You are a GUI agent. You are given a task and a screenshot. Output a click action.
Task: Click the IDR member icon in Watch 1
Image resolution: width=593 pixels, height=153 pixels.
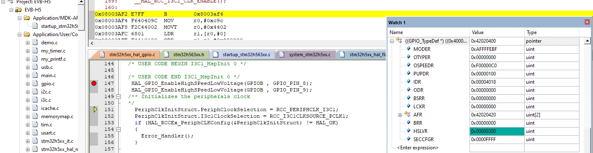[x=409, y=82]
